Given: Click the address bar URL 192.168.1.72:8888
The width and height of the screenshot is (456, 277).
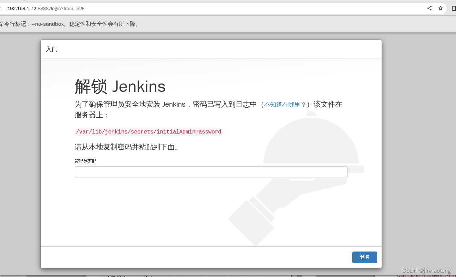Looking at the screenshot, I should [x=46, y=8].
